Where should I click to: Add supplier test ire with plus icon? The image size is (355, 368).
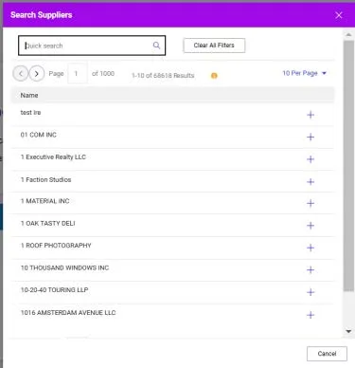click(311, 115)
